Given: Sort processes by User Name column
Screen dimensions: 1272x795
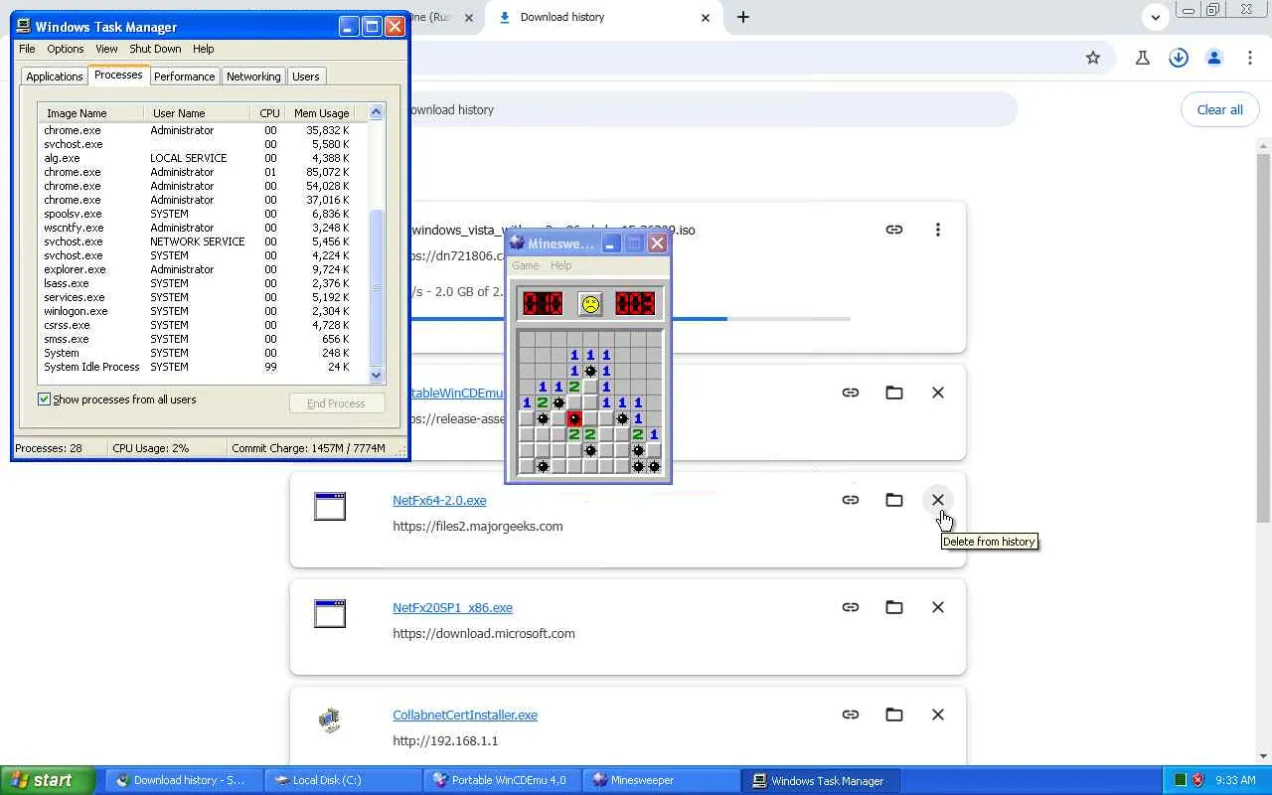Looking at the screenshot, I should (197, 113).
